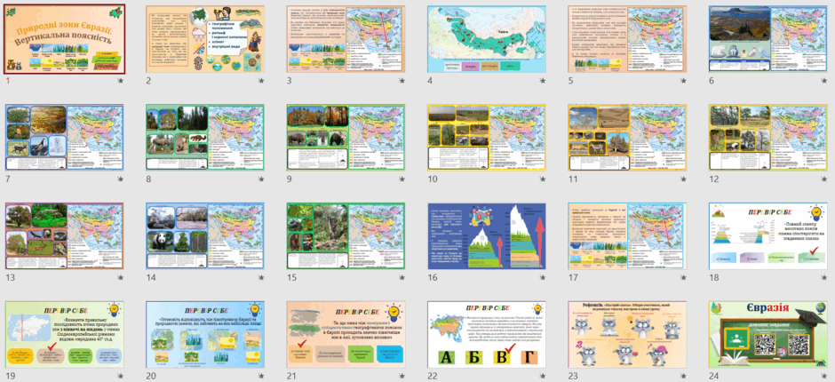This screenshot has height=382, width=835.
Task: Click the transition star icon under slide 15
Action: click(x=402, y=278)
